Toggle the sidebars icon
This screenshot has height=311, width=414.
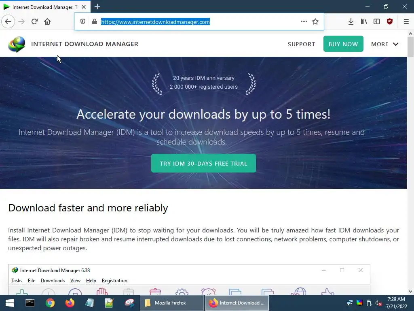(x=377, y=21)
